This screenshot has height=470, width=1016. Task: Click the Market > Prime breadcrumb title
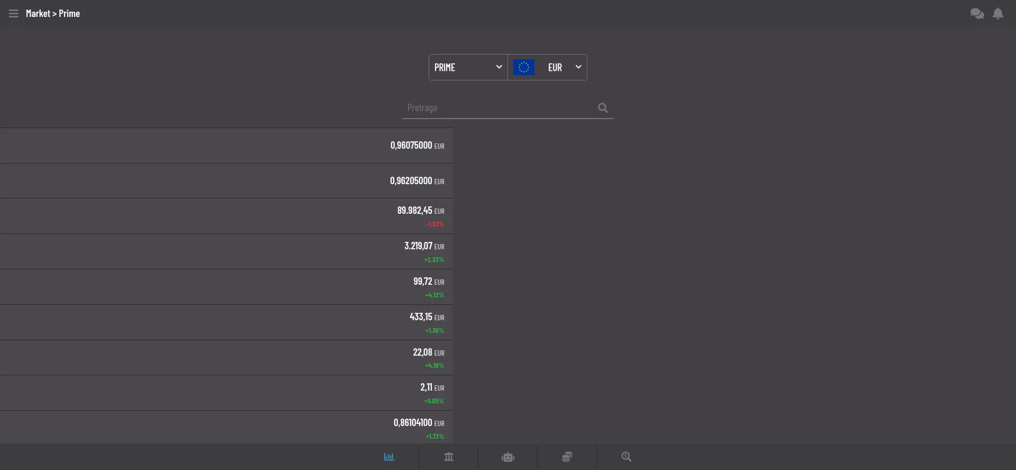pos(53,14)
